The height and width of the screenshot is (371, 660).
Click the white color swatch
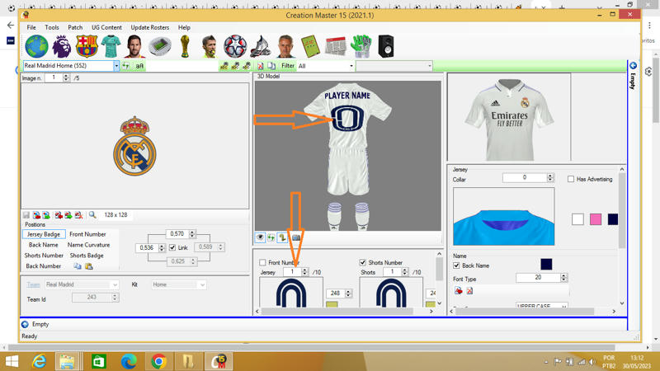(x=577, y=219)
